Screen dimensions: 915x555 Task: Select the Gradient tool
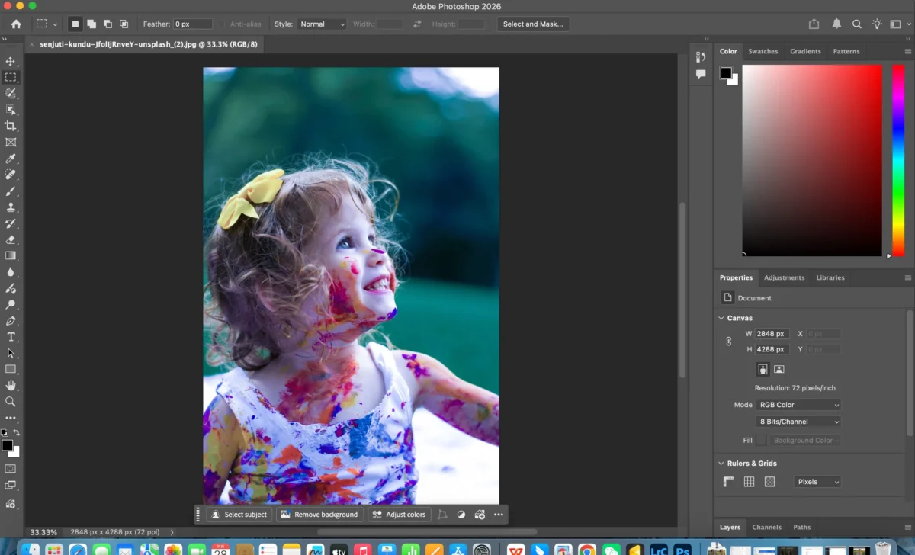(11, 256)
